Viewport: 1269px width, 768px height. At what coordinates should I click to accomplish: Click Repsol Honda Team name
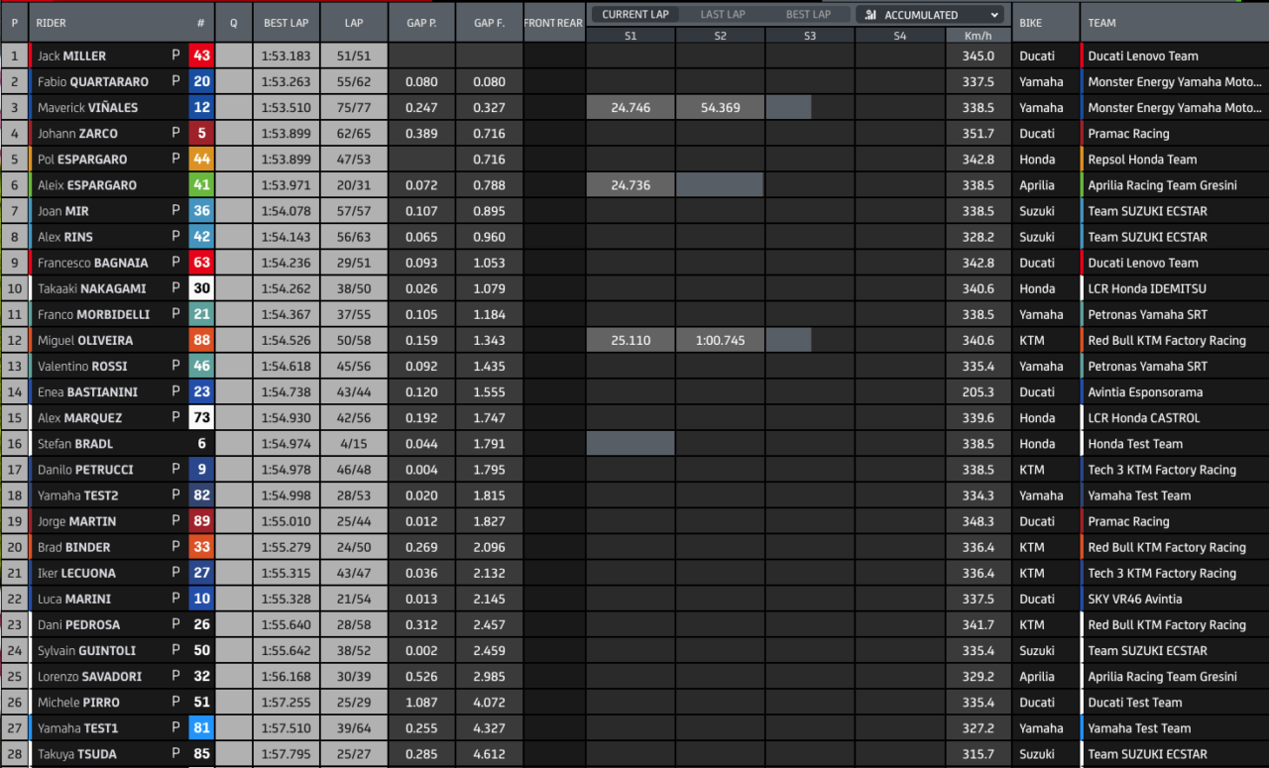click(x=1142, y=160)
